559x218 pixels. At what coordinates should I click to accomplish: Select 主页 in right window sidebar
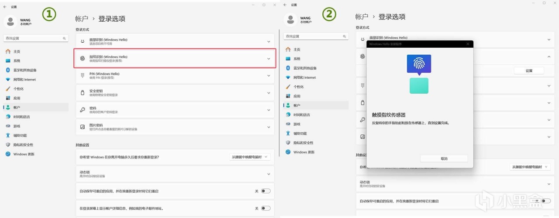click(x=316, y=49)
